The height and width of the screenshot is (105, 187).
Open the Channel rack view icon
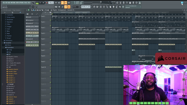click(x=101, y=7)
